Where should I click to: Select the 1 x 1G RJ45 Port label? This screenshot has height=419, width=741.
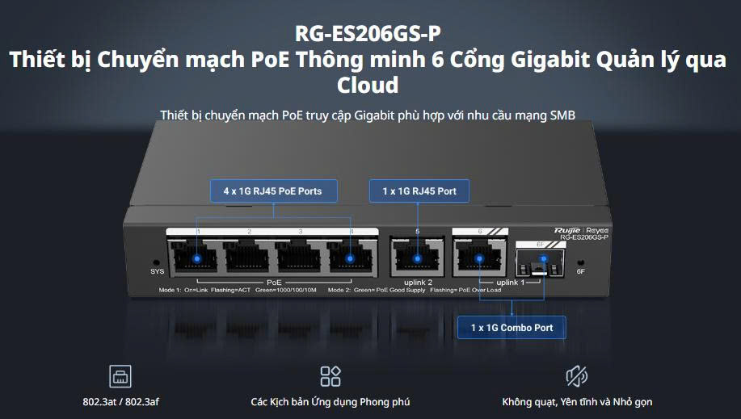click(419, 191)
